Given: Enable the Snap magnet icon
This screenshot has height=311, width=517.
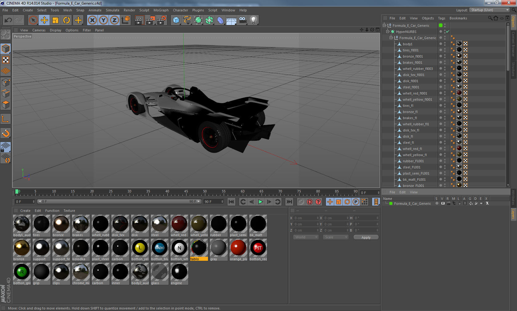Looking at the screenshot, I should [6, 133].
